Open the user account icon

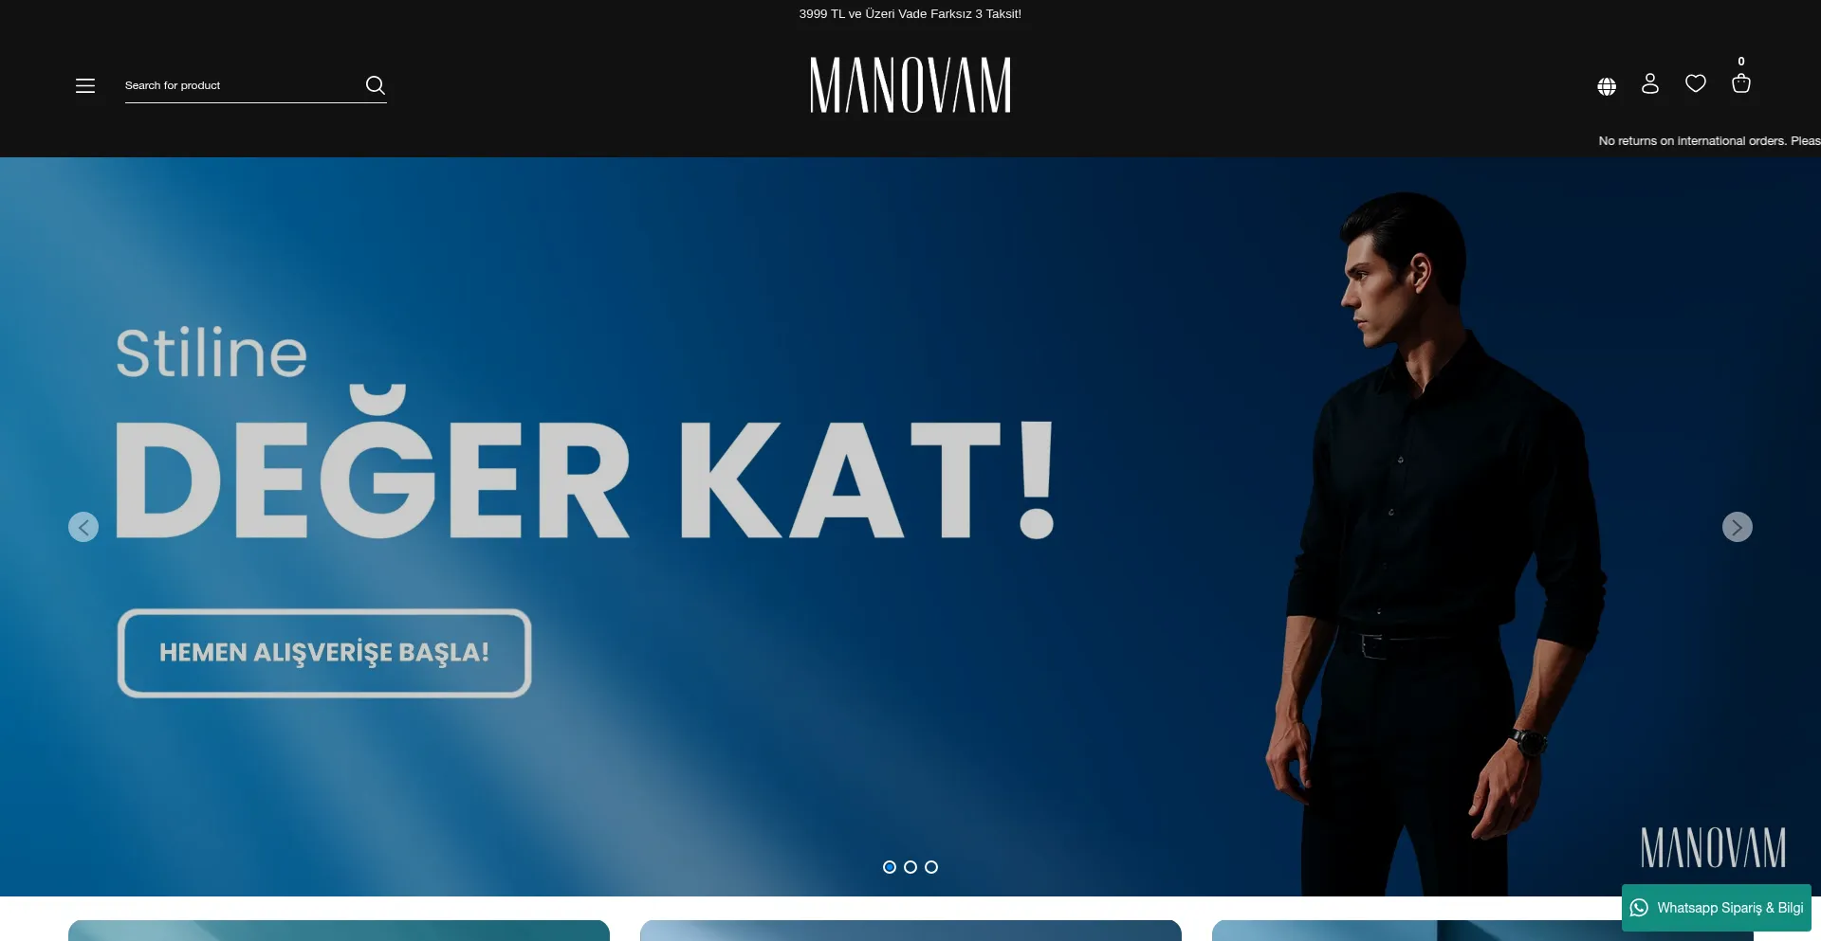point(1650,84)
